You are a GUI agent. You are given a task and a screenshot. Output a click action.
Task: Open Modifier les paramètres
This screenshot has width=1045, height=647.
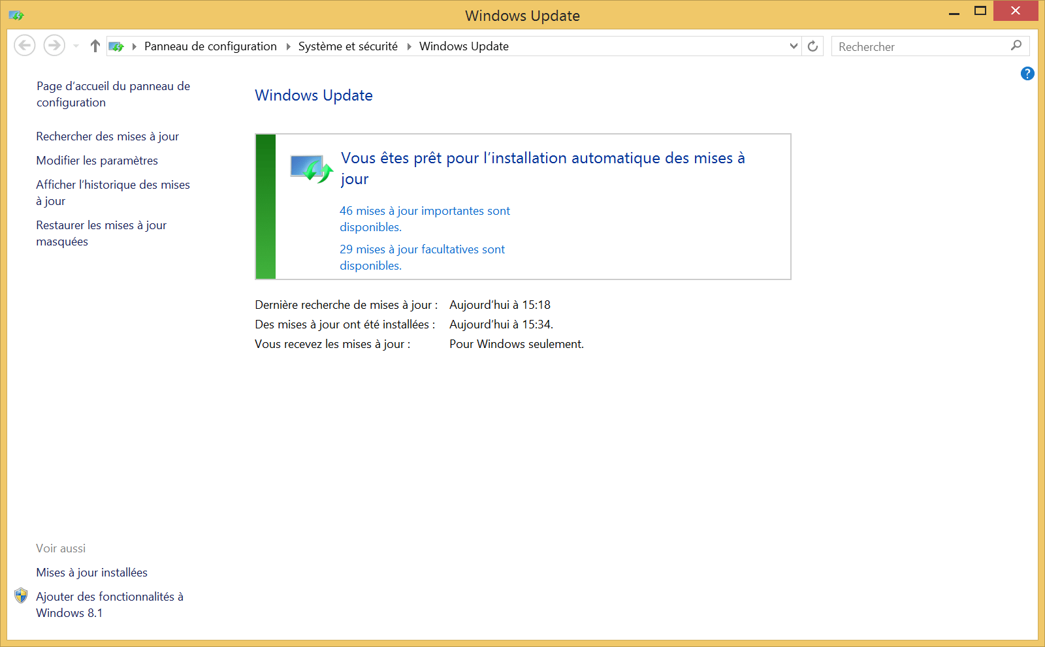[x=97, y=161]
